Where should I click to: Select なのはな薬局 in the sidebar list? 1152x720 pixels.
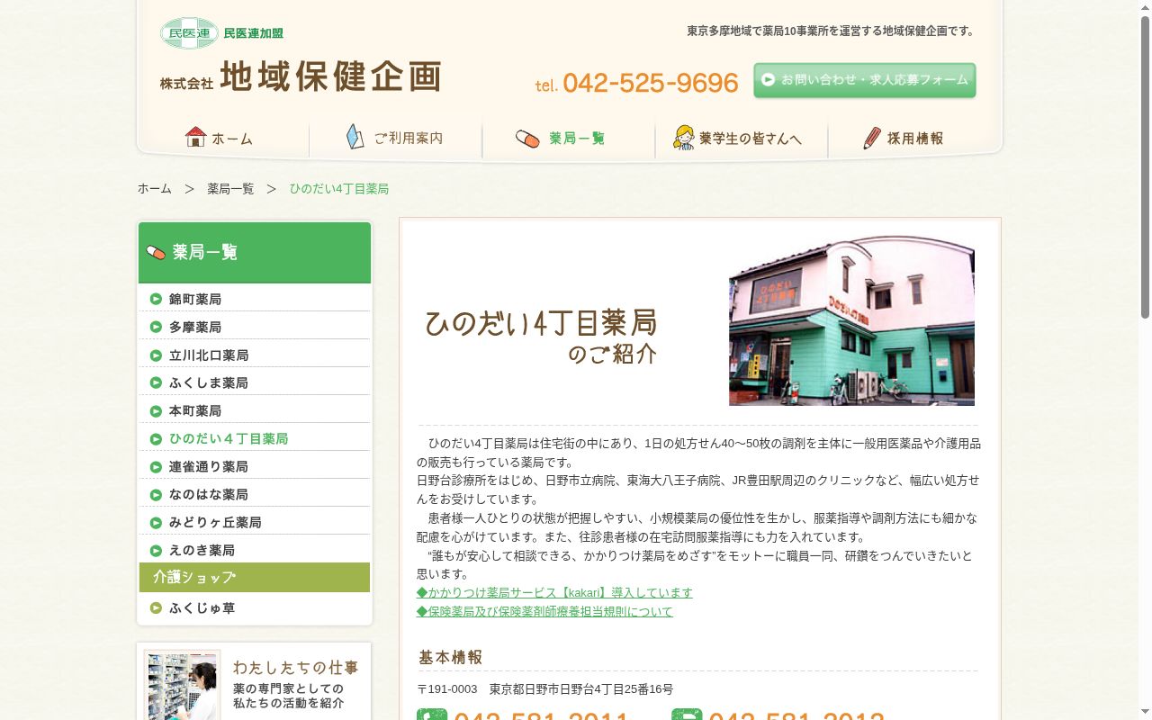(x=255, y=494)
